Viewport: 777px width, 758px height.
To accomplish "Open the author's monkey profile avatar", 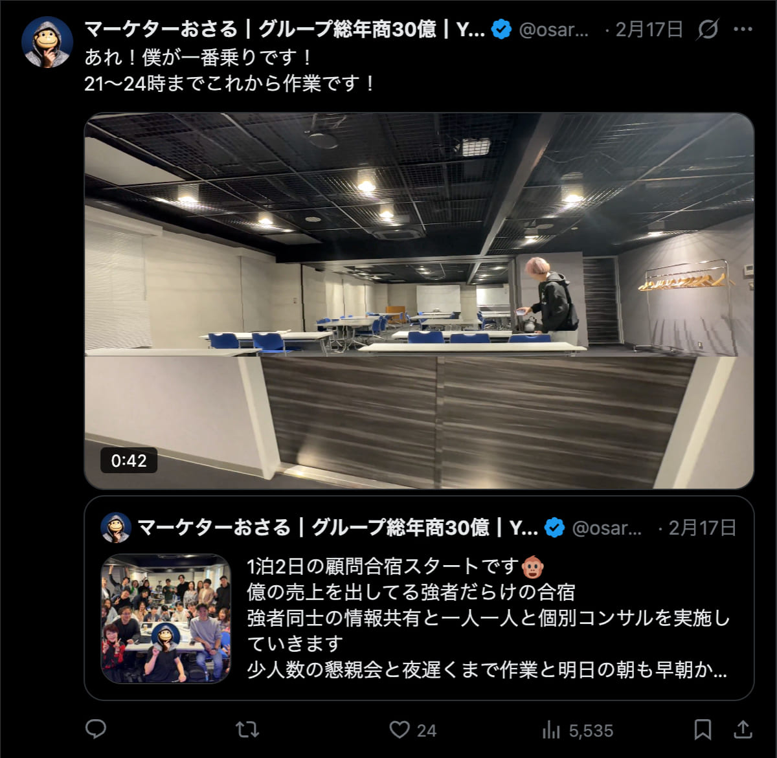I will click(47, 42).
